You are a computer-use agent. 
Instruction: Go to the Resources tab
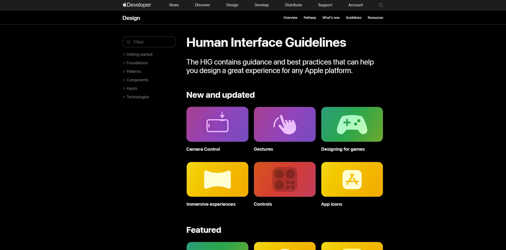(375, 18)
